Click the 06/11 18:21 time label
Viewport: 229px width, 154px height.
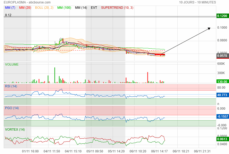click(181, 151)
